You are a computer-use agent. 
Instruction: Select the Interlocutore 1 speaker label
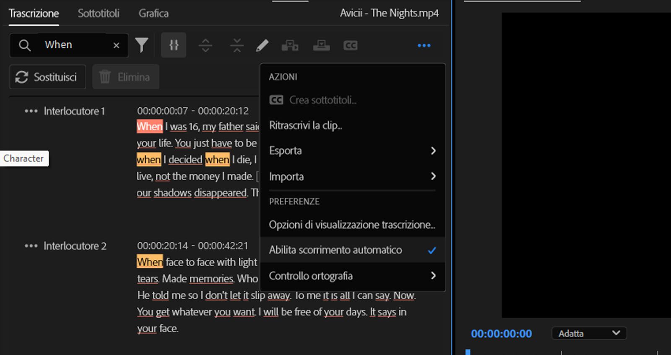coord(74,111)
